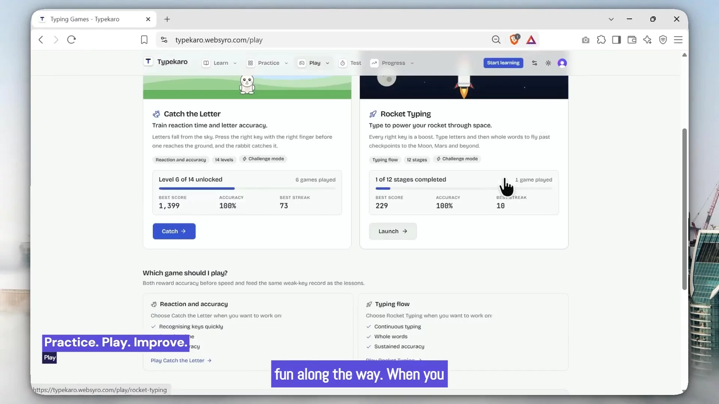
Task: Open Leo AI sparkle icon
Action: coord(647,40)
